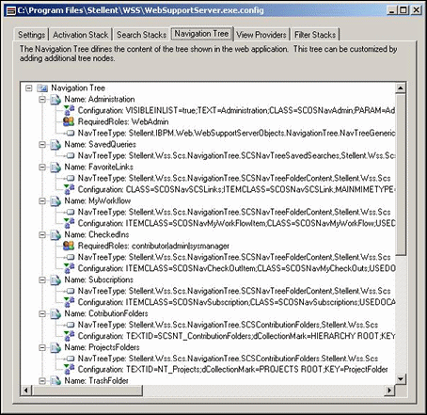Click the SCOSNavSubscription Configuration icon
The height and width of the screenshot is (415, 427).
pyautogui.click(x=69, y=302)
